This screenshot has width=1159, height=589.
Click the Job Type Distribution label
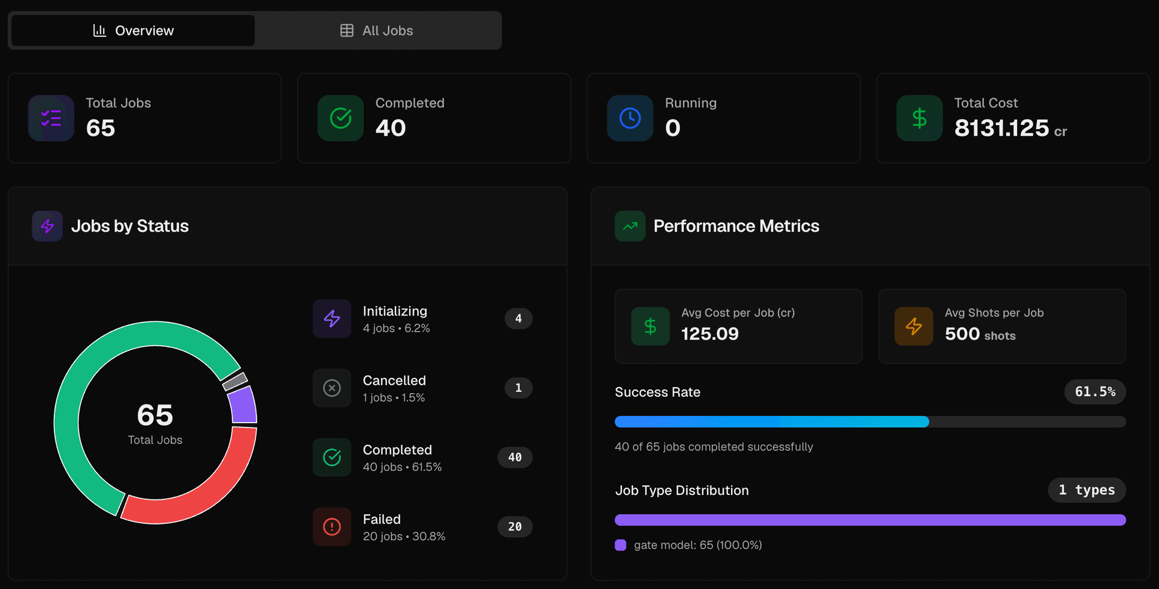pos(682,491)
